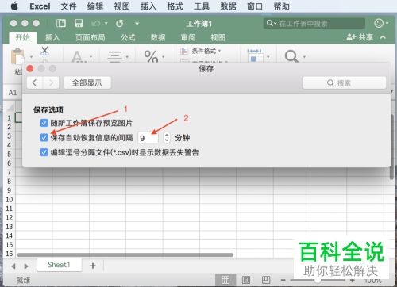Image resolution: width=397 pixels, height=287 pixels.
Task: Click the A1 name box
Action: 13,93
